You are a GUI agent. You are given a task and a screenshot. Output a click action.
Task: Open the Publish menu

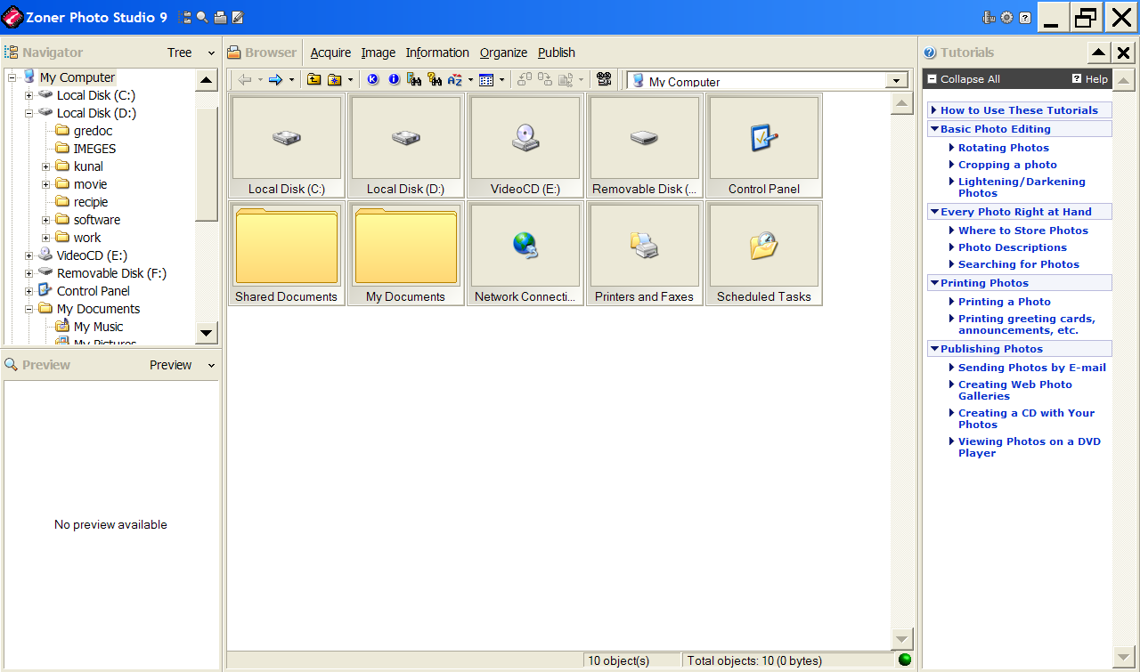click(557, 53)
